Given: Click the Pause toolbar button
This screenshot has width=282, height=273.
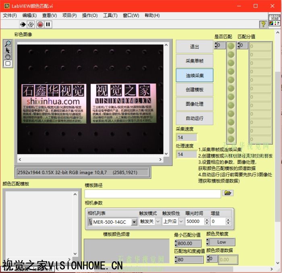Looking at the screenshot, I should [48, 24].
